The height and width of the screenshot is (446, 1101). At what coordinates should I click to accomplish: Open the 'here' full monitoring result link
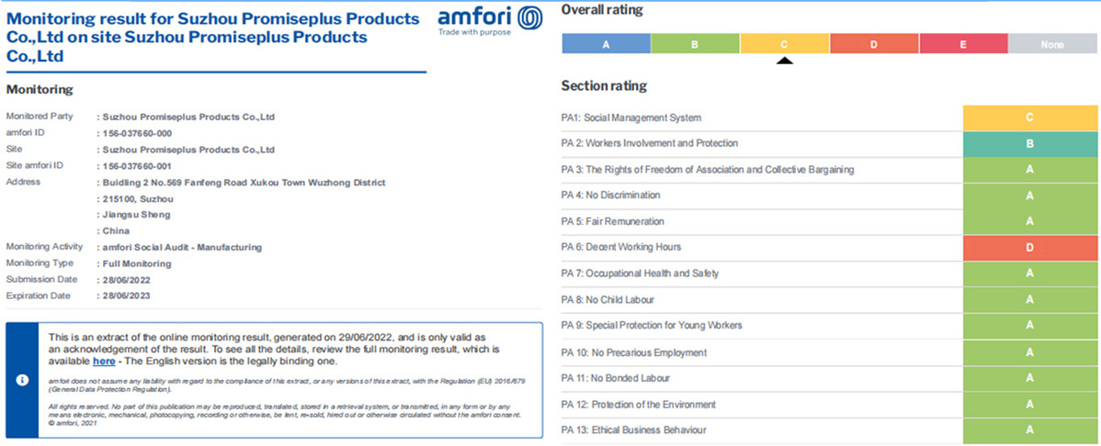[x=104, y=361]
